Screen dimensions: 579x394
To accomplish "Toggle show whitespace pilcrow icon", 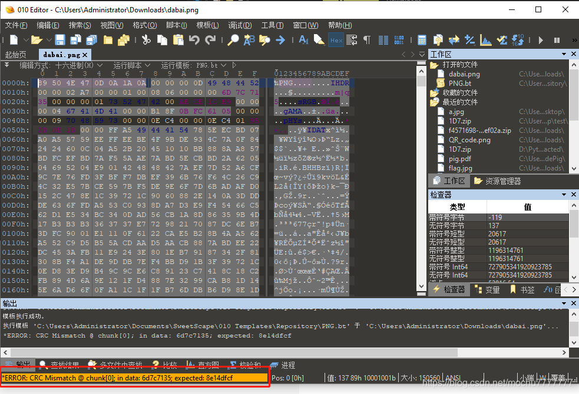I will tap(367, 40).
